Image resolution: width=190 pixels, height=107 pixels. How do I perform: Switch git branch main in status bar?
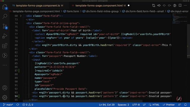8,105
